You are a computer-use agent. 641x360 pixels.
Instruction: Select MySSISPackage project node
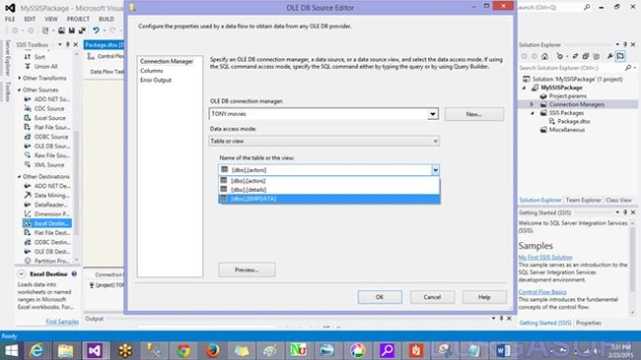pos(561,88)
